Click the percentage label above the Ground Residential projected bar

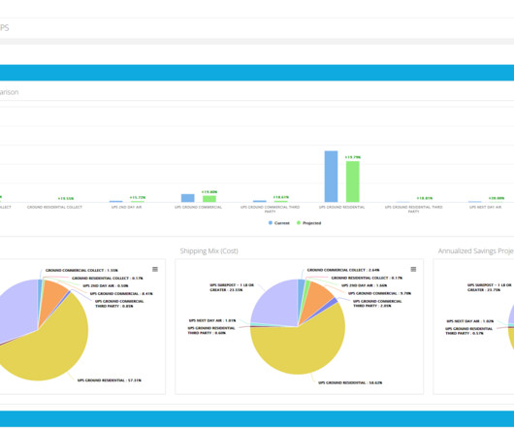coord(353,157)
